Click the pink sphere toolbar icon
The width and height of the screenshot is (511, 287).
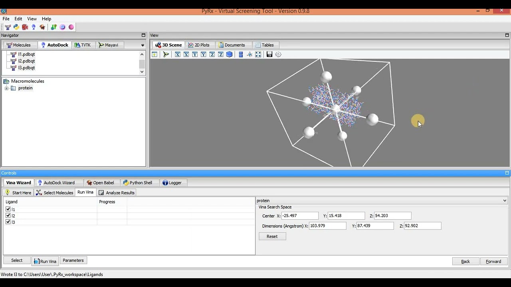(71, 27)
